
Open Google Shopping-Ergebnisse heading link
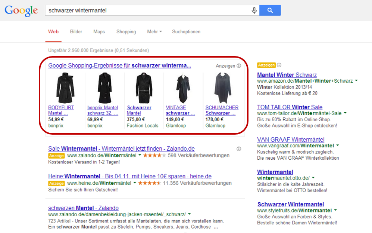[119, 65]
